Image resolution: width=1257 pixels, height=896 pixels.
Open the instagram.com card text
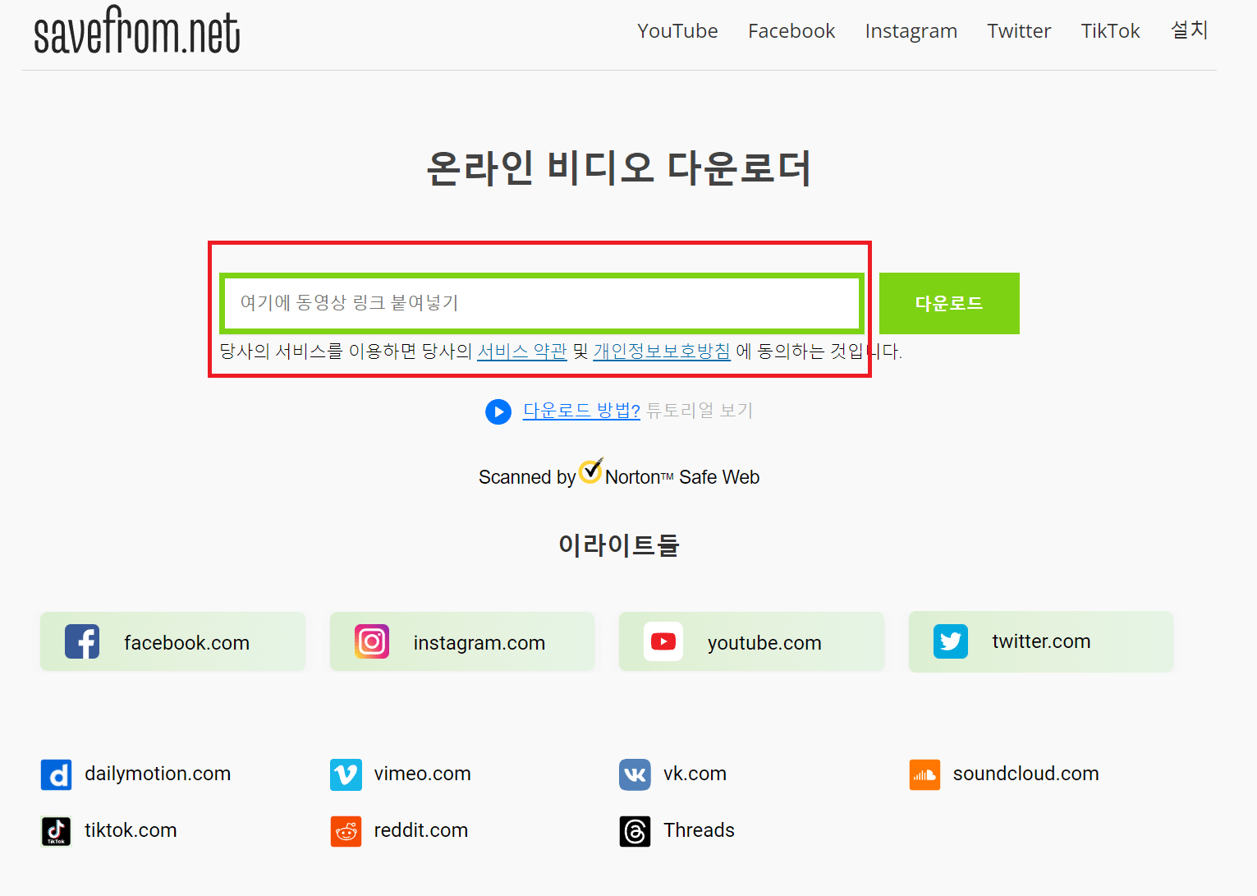[479, 643]
